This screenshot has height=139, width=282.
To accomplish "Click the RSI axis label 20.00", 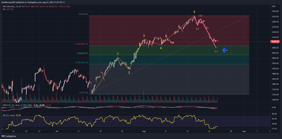I will pos(275,129).
